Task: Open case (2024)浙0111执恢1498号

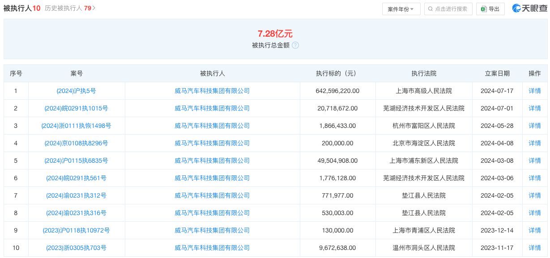Action: [76, 126]
